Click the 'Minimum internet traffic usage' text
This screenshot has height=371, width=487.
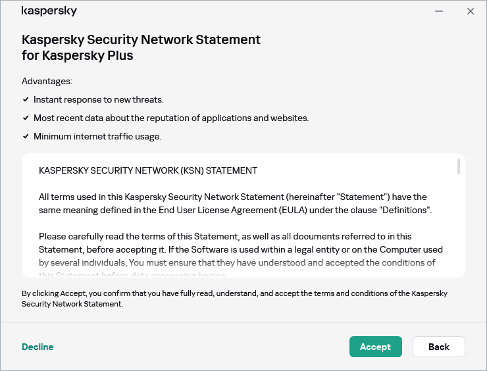[97, 137]
